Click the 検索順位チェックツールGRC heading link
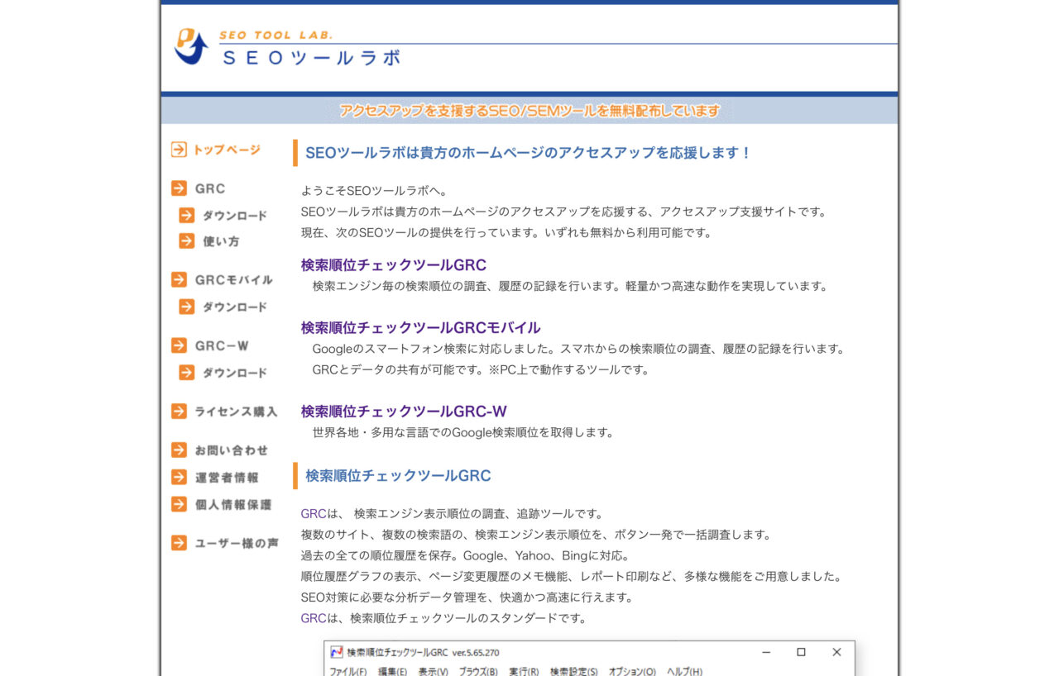Viewport: 1059px width, 676px height. click(393, 264)
